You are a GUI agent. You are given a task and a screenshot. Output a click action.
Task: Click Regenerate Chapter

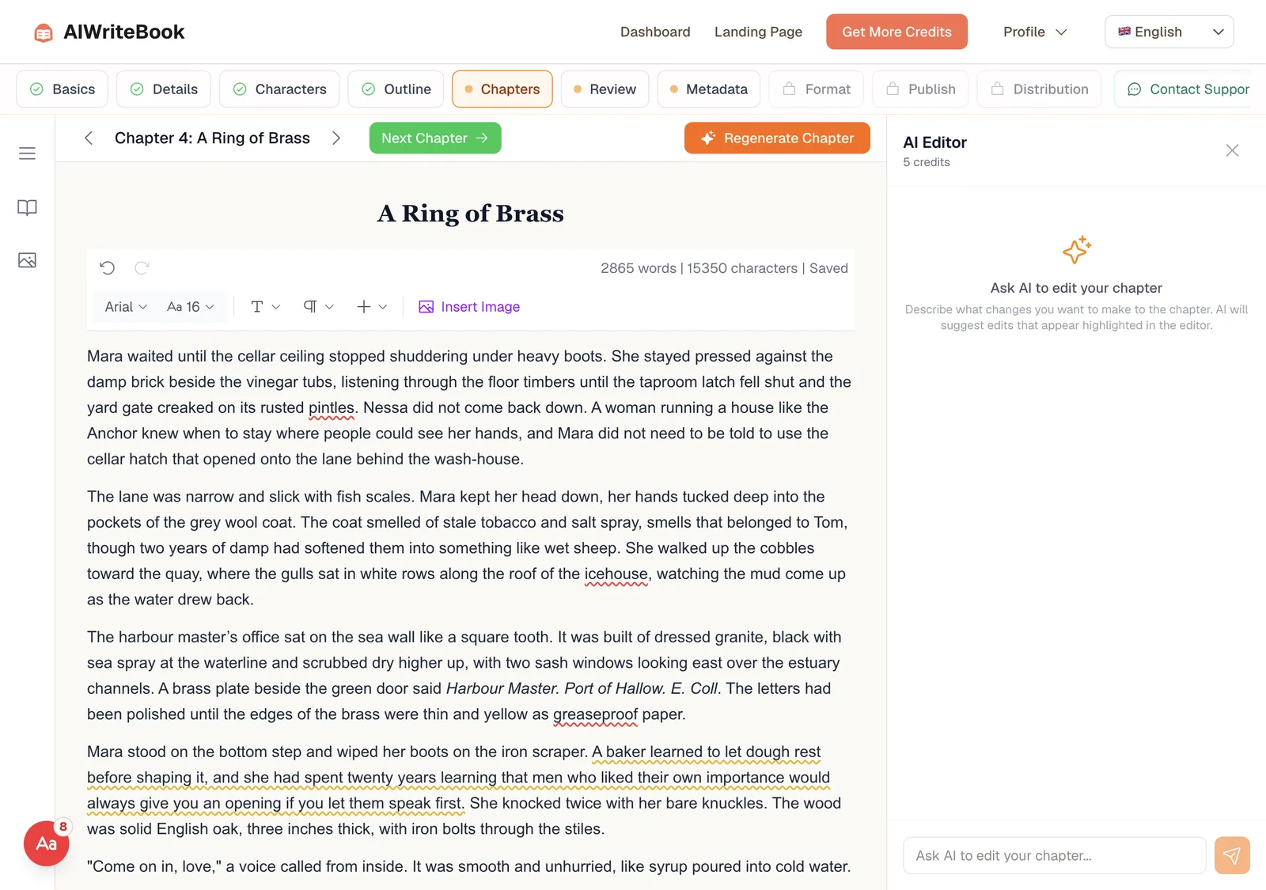(x=777, y=138)
